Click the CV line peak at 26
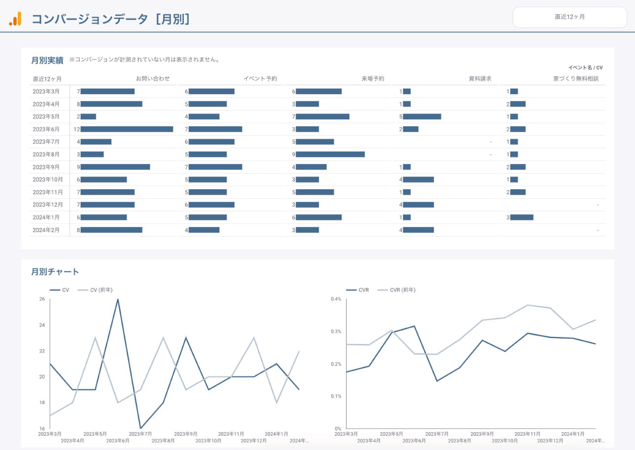The height and width of the screenshot is (450, 635). tap(118, 299)
